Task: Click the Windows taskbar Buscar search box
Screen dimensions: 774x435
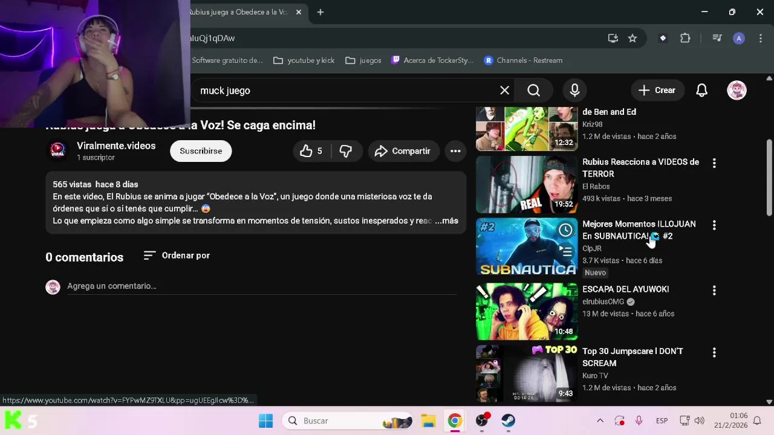Action: (348, 420)
